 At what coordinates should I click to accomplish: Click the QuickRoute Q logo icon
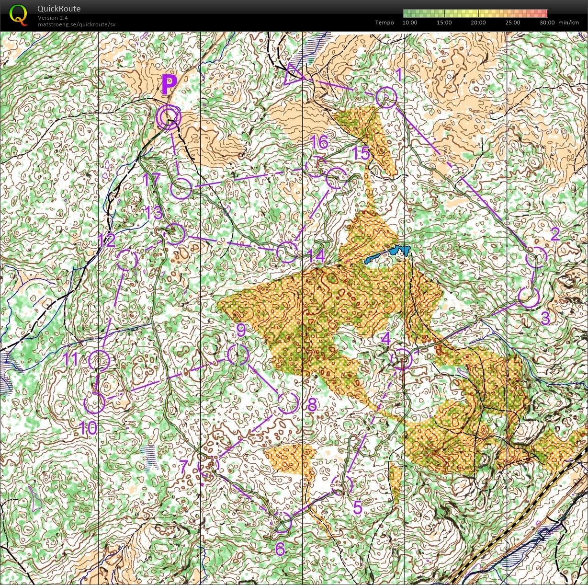click(18, 15)
